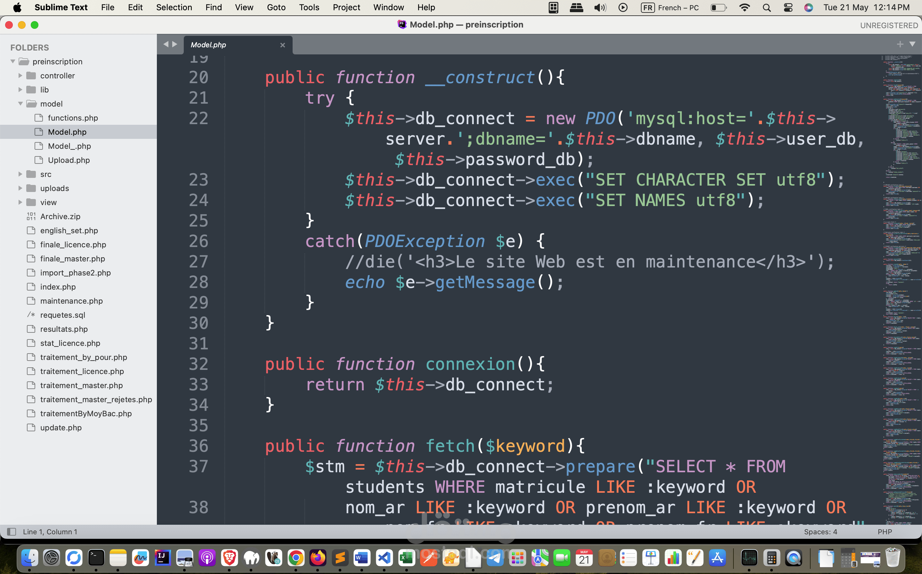Open Spotlight search magnifier
The height and width of the screenshot is (574, 922).
(x=766, y=8)
